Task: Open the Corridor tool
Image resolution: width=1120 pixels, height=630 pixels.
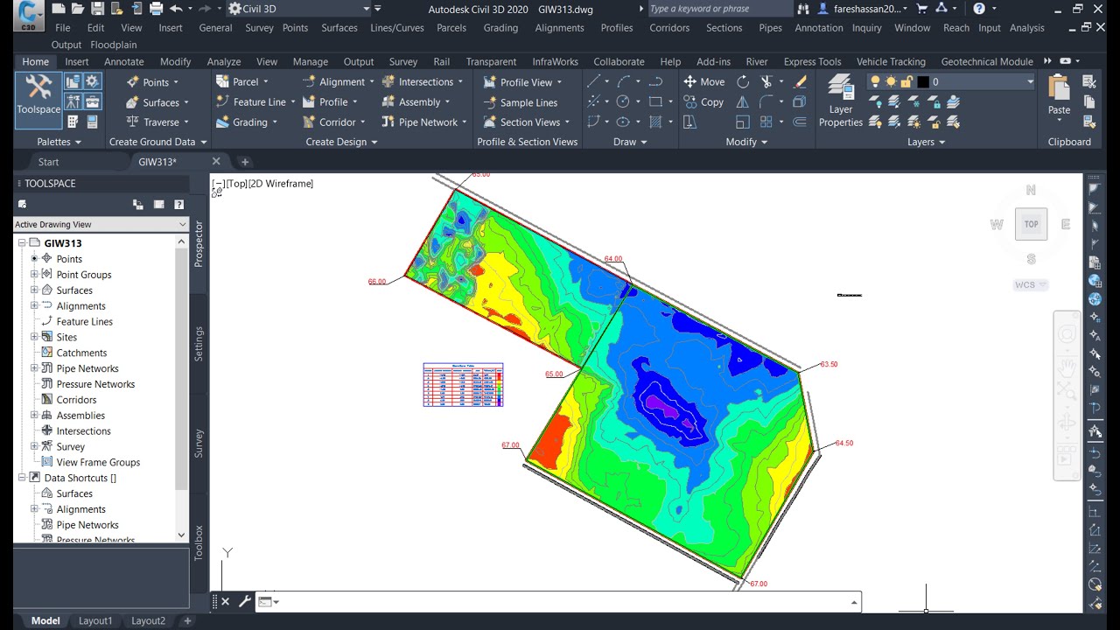Action: point(333,122)
